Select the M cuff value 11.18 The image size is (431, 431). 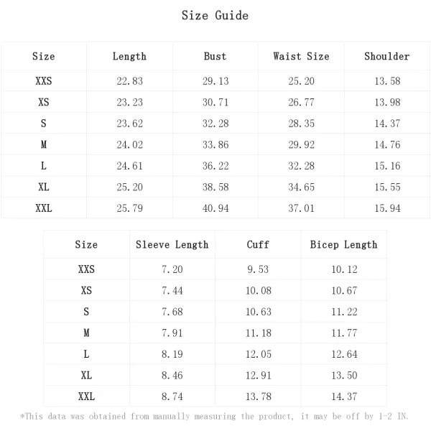click(258, 333)
